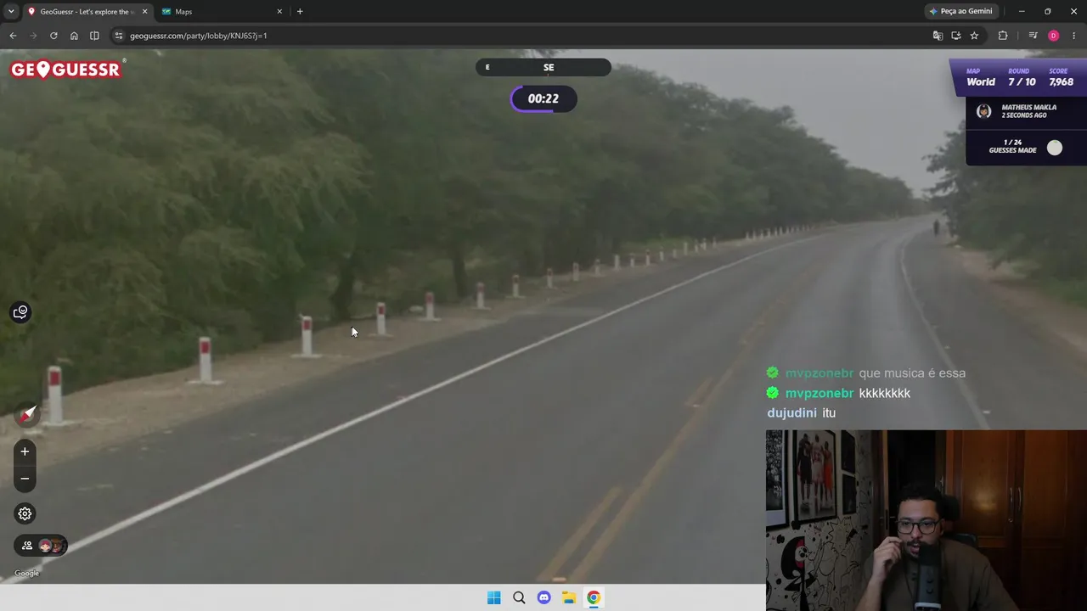Open Chrome from the taskbar
1087x611 pixels.
point(593,597)
